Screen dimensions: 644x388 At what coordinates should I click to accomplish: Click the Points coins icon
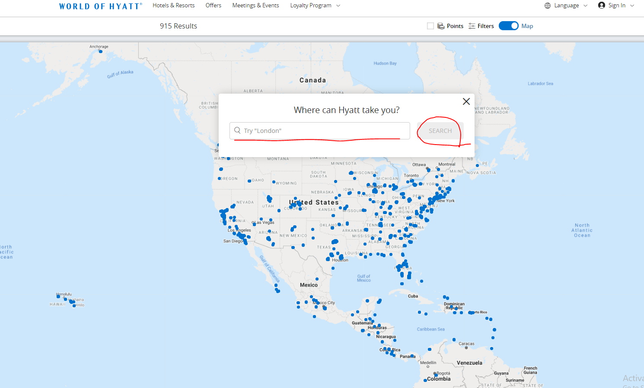tap(441, 26)
